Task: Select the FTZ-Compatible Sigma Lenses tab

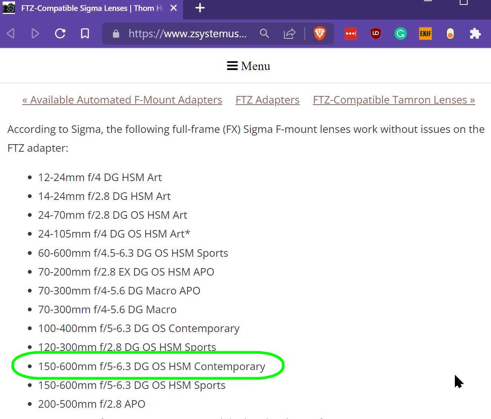Action: tap(90, 8)
